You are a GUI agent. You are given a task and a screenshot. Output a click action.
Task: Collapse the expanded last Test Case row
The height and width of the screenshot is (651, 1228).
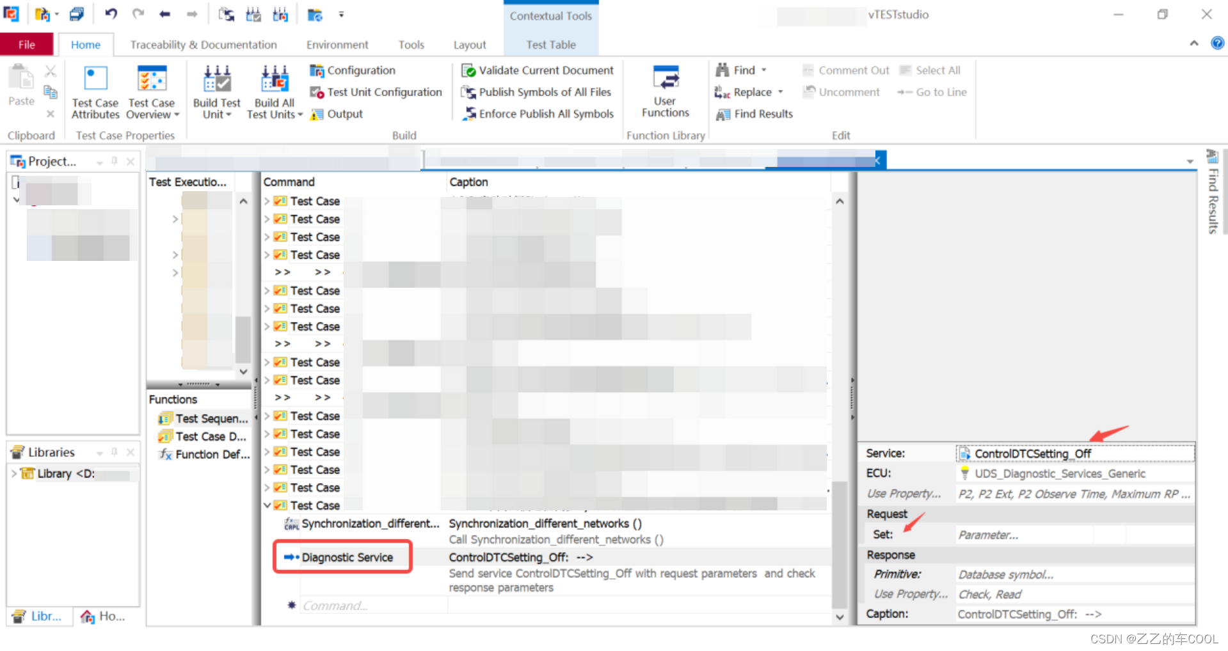[267, 505]
